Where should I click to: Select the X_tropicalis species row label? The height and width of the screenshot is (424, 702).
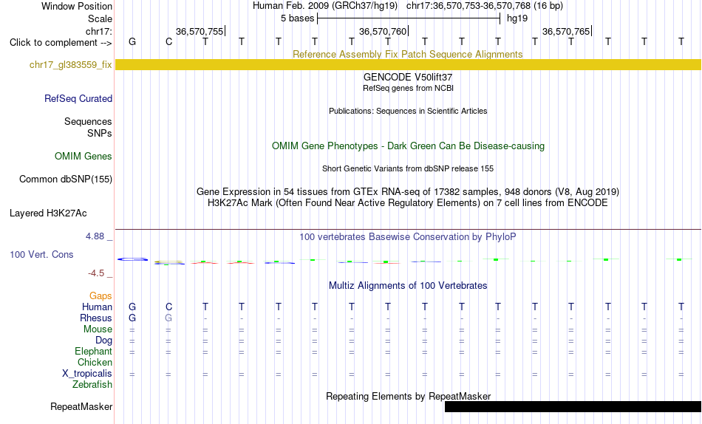87,374
